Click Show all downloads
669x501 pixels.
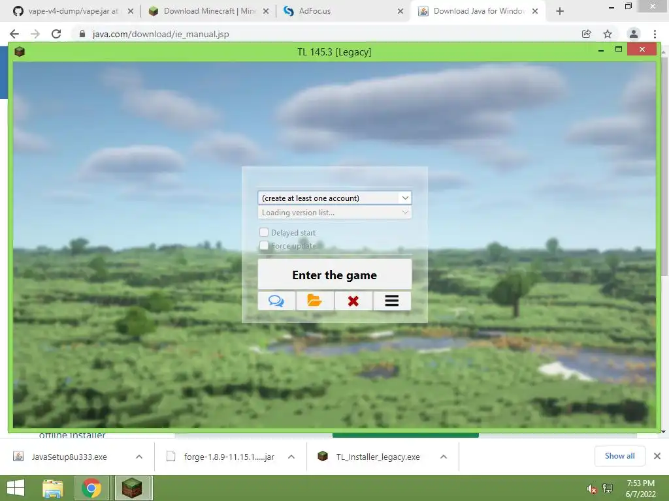620,456
